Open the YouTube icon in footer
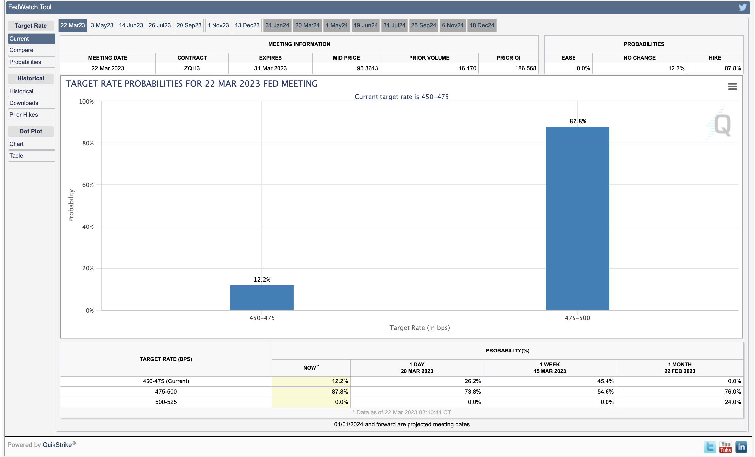 click(726, 447)
